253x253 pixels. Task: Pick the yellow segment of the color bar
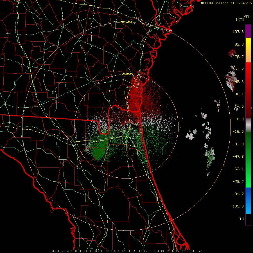(248, 50)
